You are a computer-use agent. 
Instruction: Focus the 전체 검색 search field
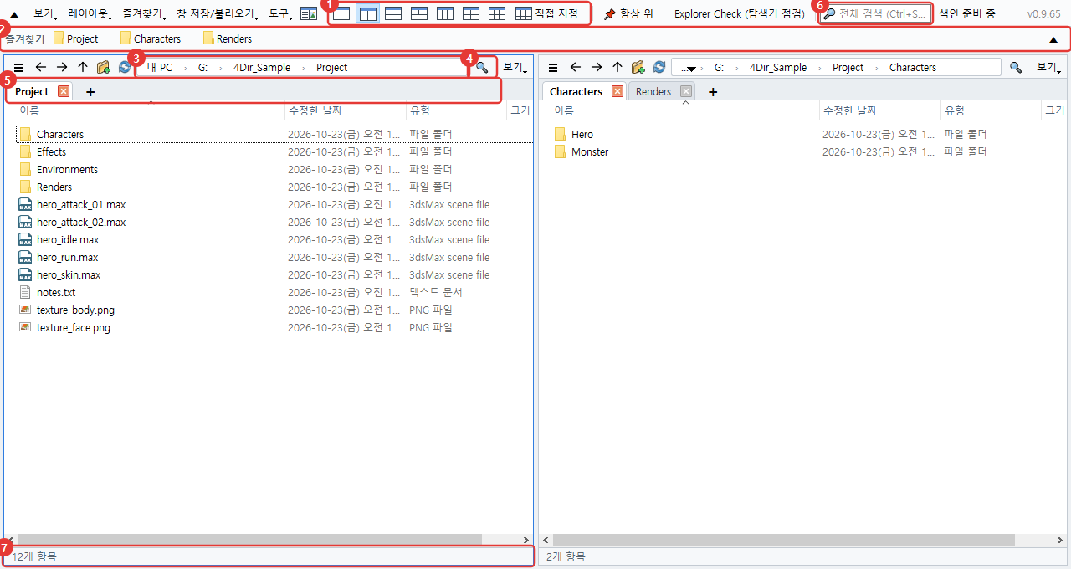coord(875,13)
